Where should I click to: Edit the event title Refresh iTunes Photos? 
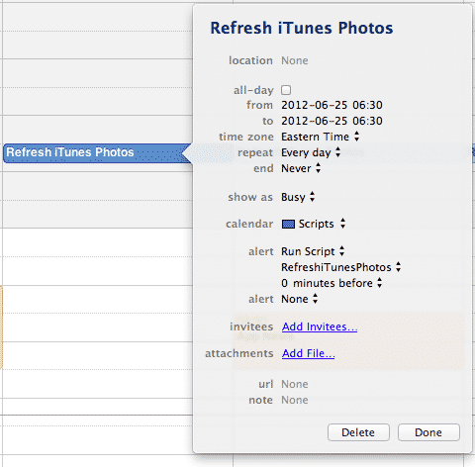[302, 28]
